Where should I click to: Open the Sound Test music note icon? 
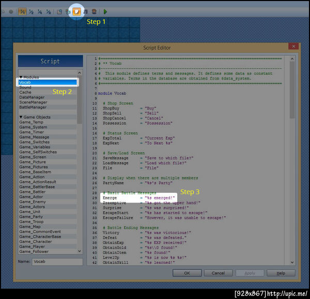click(85, 12)
